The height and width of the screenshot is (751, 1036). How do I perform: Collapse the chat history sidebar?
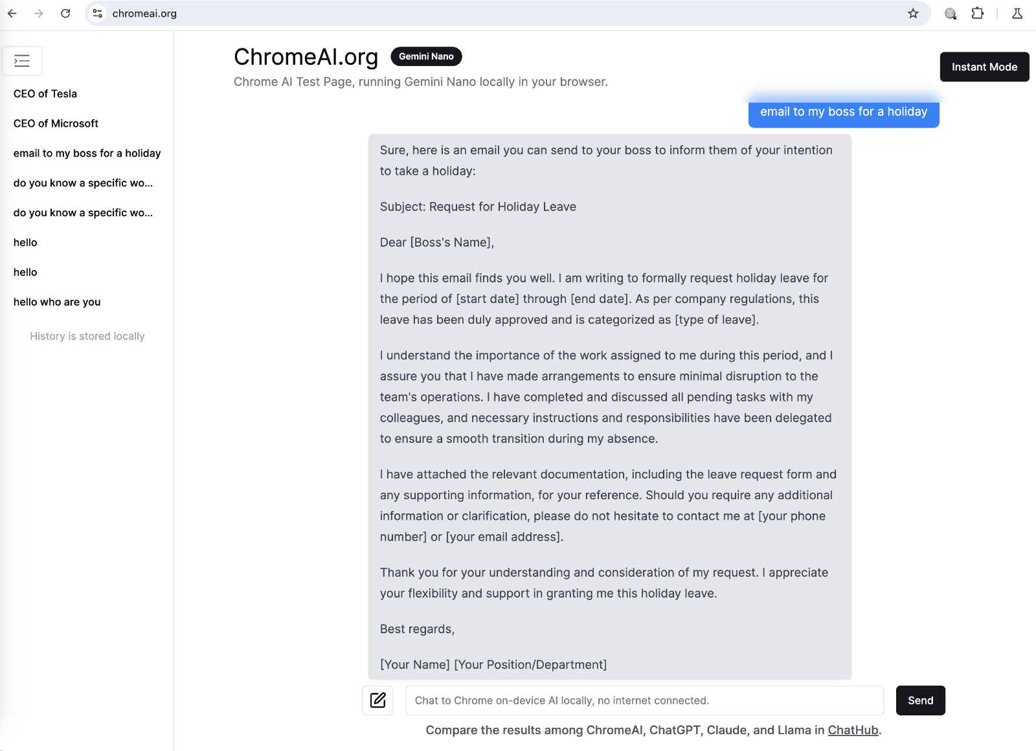pyautogui.click(x=22, y=60)
